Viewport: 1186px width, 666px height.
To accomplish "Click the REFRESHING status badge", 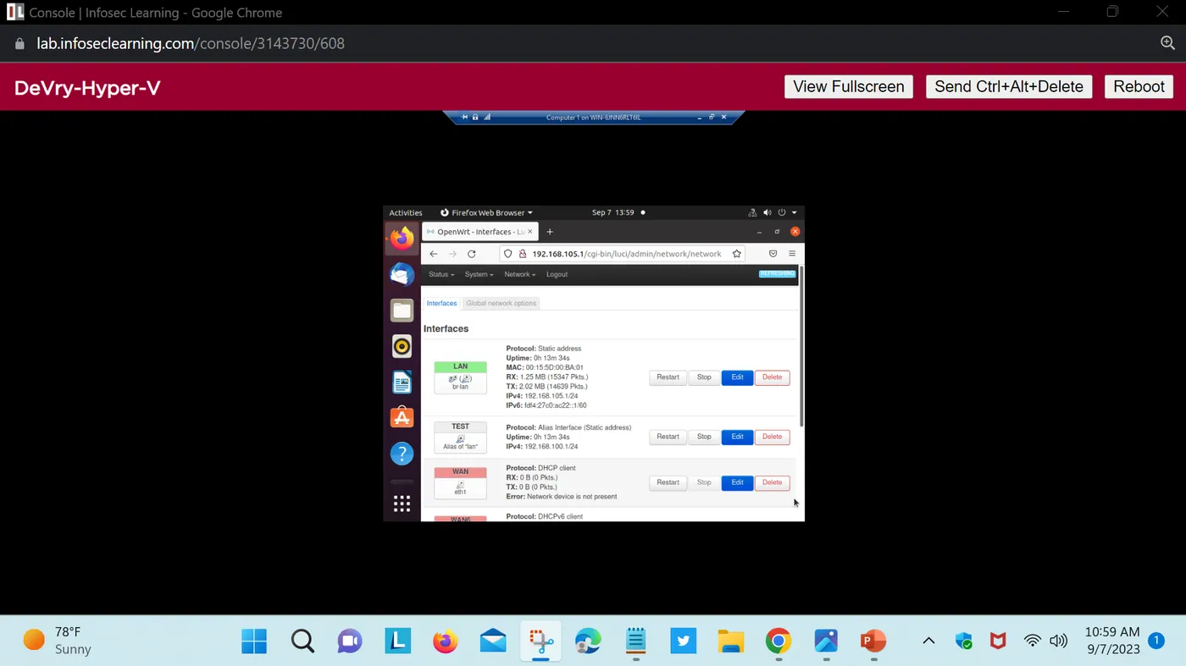I will pyautogui.click(x=777, y=273).
